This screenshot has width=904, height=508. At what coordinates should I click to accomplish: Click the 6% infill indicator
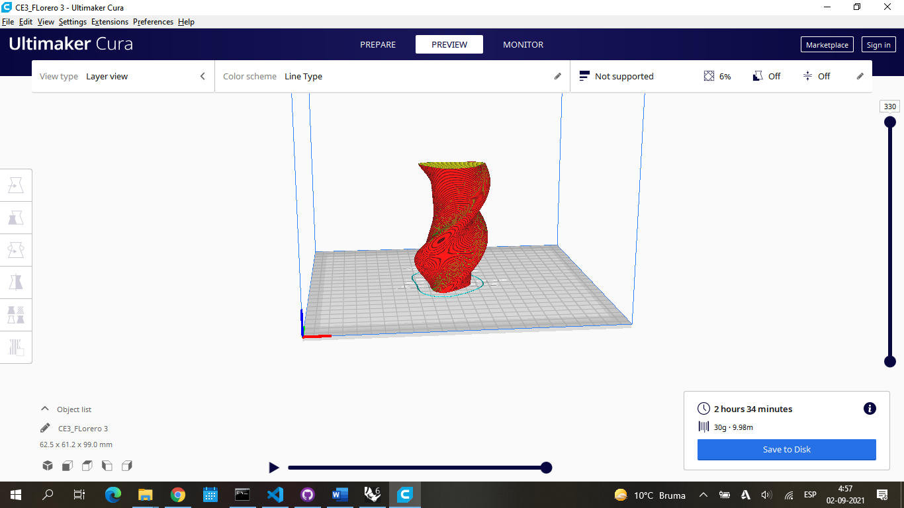point(717,75)
